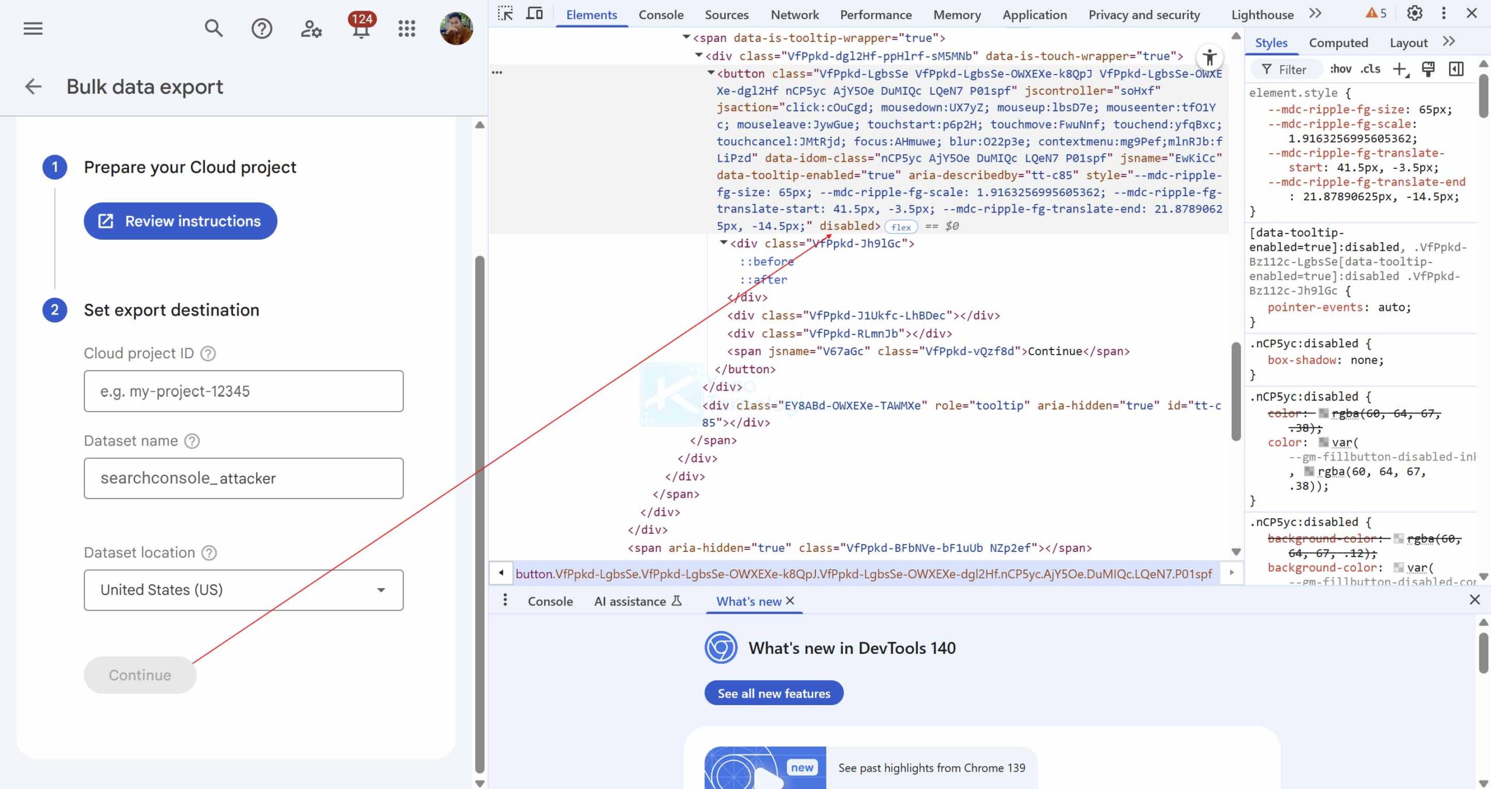Screen dimensions: 1491x789
Task: Toggle the :hov element state panel
Action: click(x=1340, y=69)
